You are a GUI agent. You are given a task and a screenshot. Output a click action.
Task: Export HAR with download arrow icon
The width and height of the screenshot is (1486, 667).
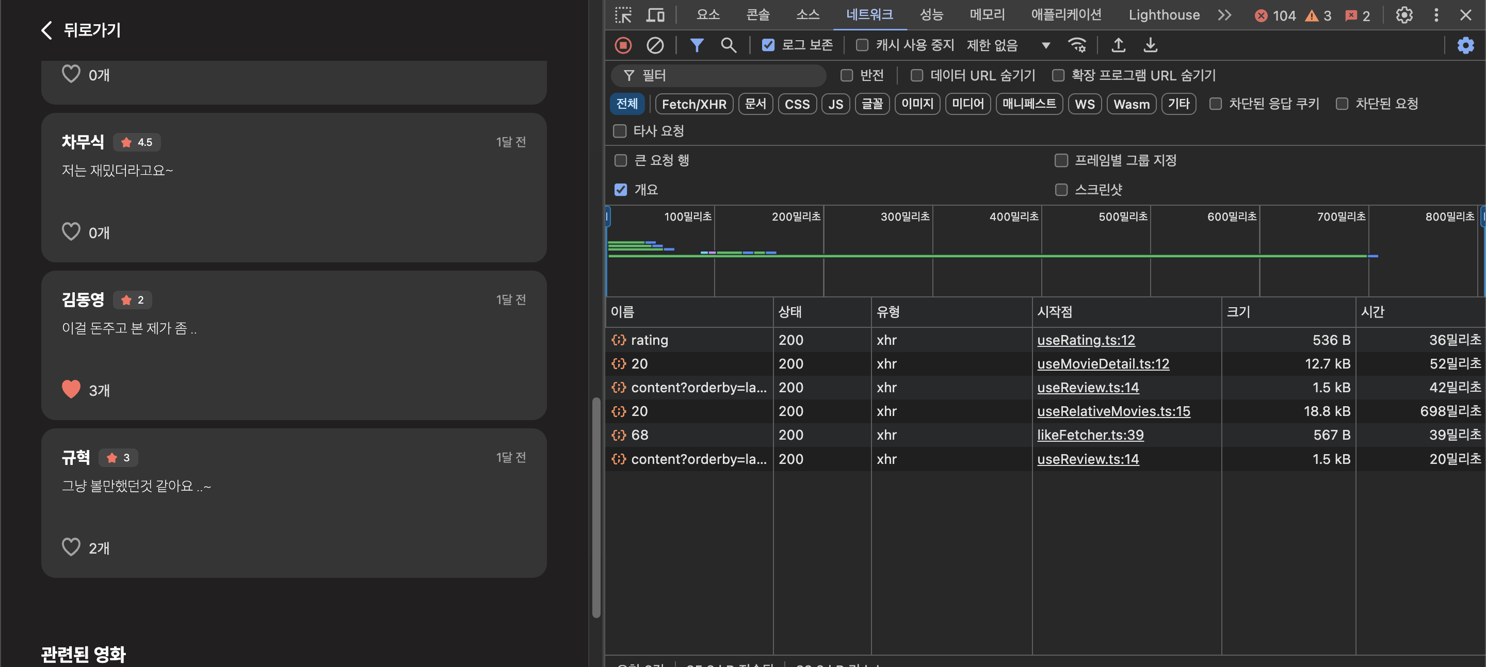click(x=1150, y=45)
